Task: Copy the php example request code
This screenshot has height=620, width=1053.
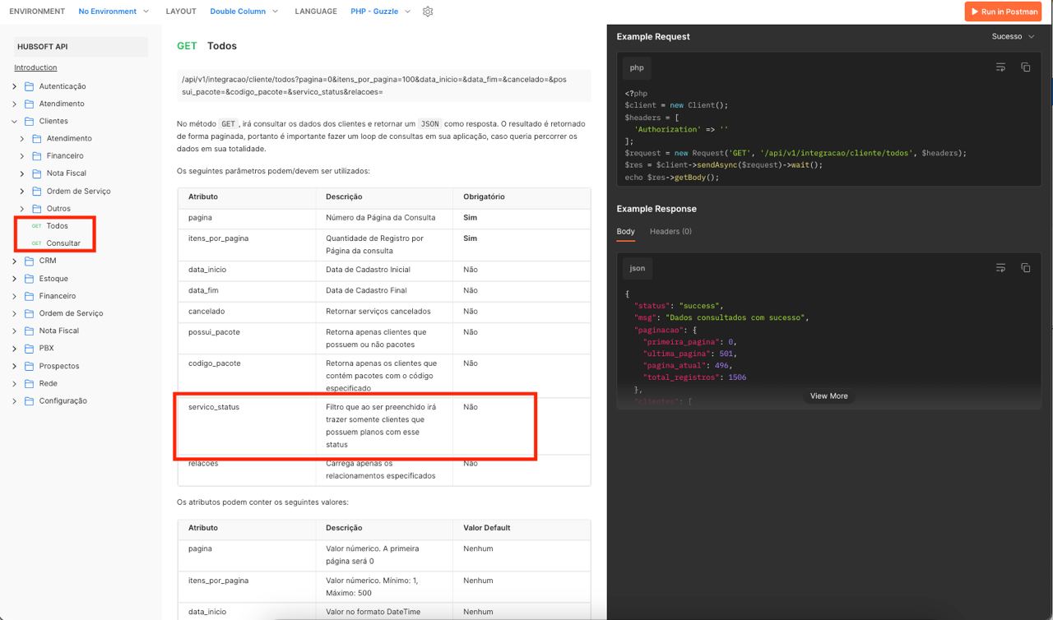Action: click(1025, 67)
